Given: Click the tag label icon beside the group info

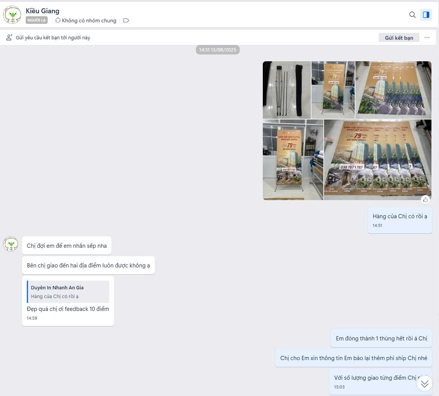Looking at the screenshot, I should pos(126,20).
